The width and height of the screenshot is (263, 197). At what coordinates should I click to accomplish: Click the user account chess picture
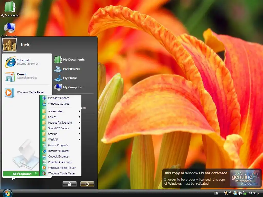[10, 45]
